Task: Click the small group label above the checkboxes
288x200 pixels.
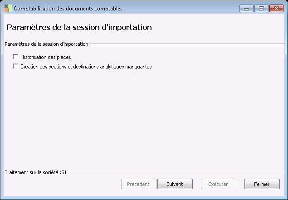Action: [46, 44]
